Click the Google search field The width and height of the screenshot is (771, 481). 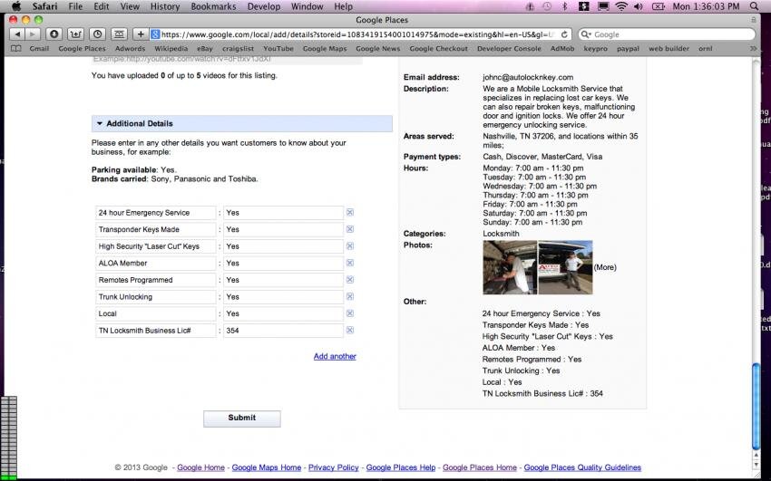coord(667,34)
